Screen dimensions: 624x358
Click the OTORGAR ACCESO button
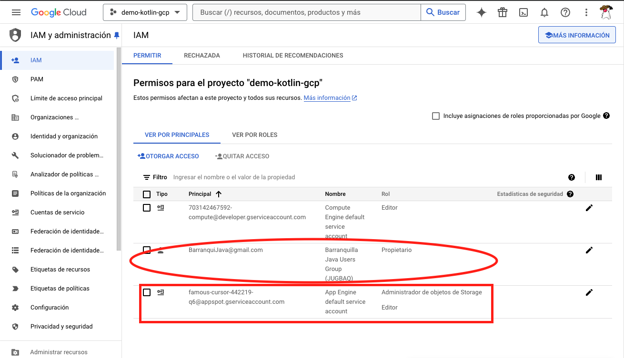point(168,156)
